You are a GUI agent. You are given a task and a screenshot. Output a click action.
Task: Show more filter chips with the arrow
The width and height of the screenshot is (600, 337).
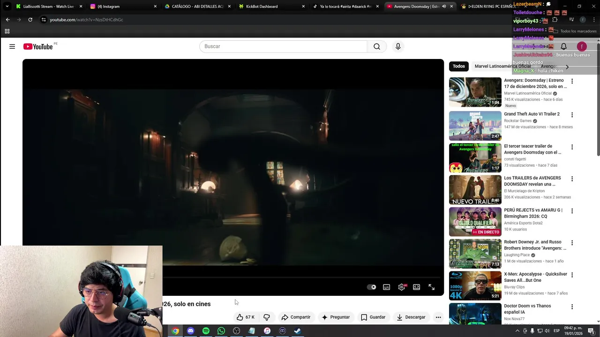pos(567,66)
